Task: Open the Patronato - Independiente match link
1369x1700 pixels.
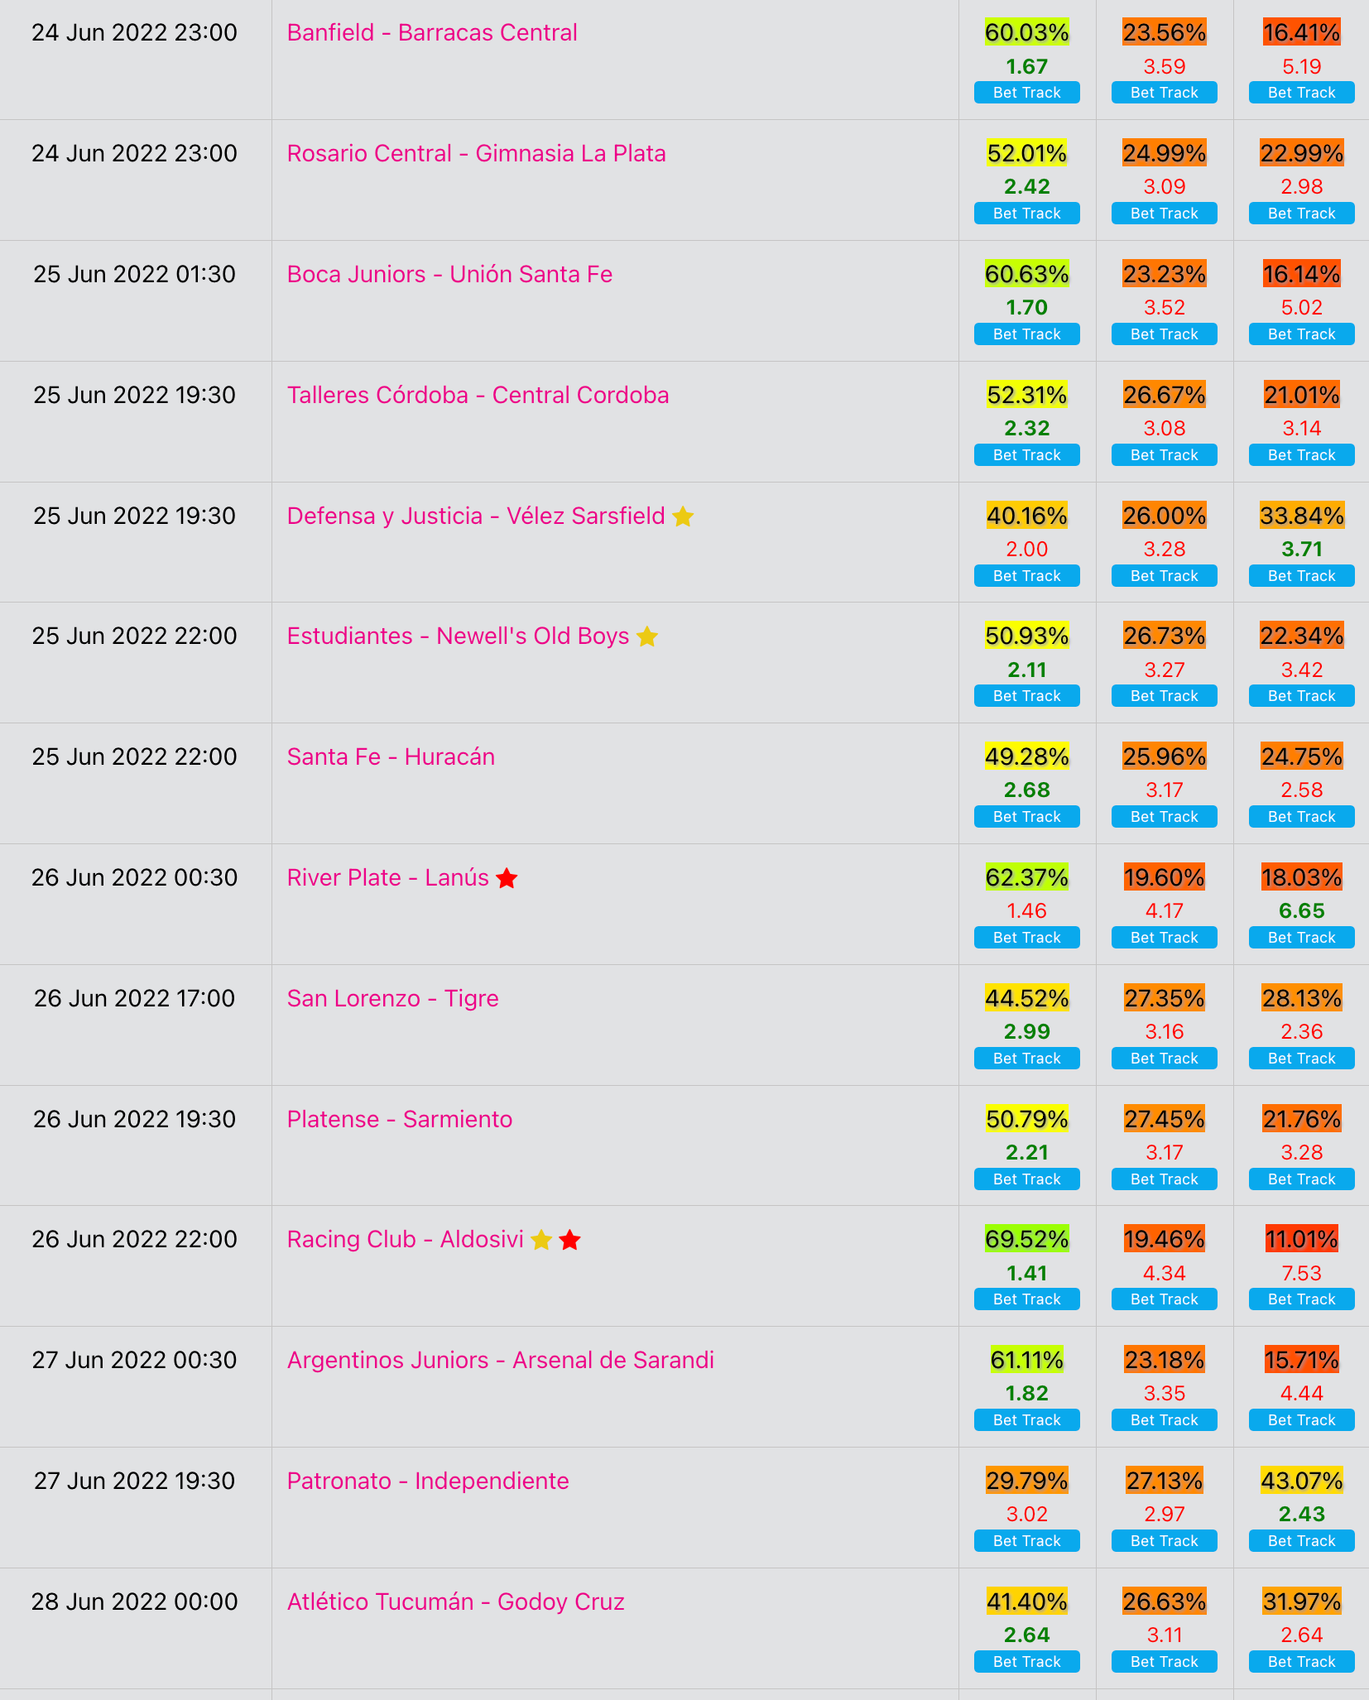Action: pos(428,1481)
